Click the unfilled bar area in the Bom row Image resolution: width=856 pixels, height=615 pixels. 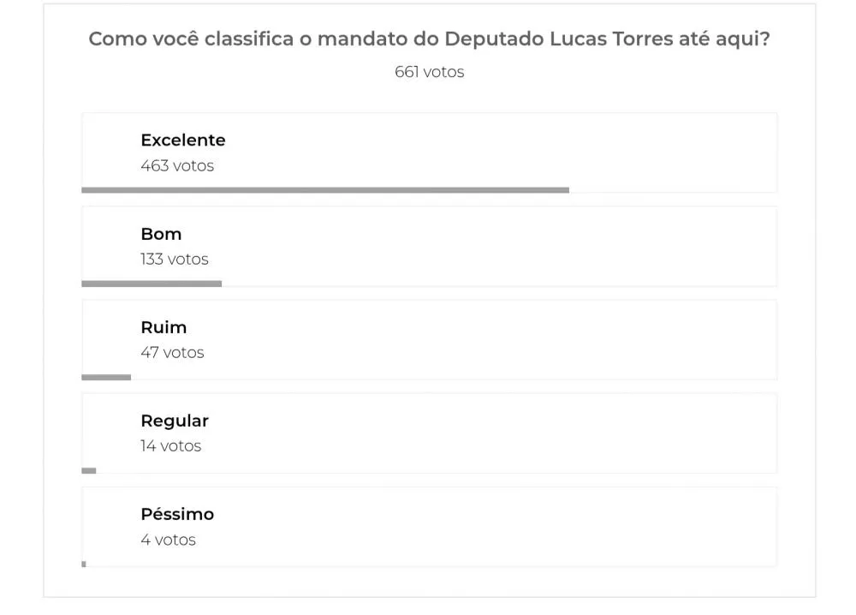[498, 284]
